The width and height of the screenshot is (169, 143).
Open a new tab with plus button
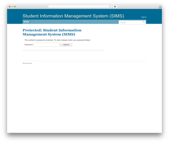[x=160, y=7]
